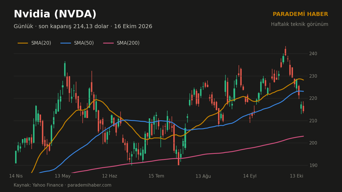Click the 13 May date axis label
Image resolution: width=342 pixels, height=192 pixels.
coord(63,176)
